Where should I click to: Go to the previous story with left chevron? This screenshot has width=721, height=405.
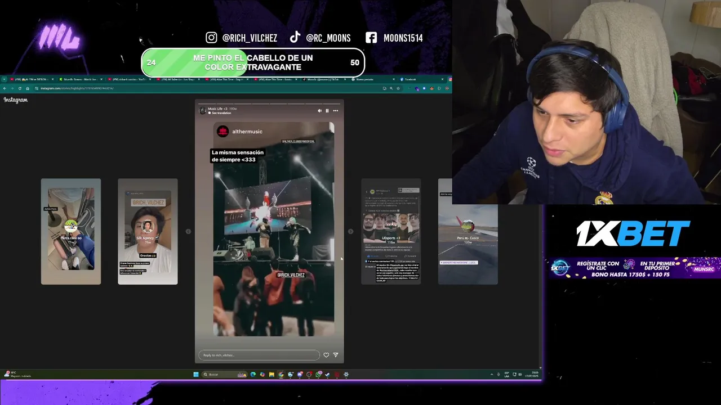(x=188, y=231)
